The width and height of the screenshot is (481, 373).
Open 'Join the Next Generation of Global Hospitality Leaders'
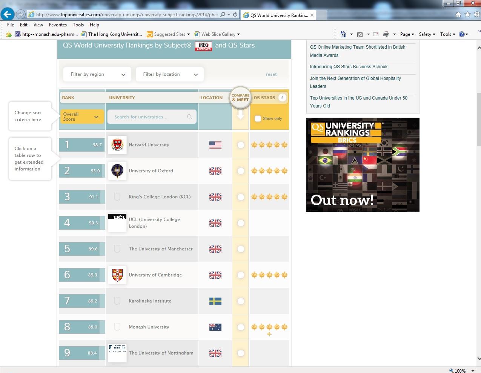(355, 82)
